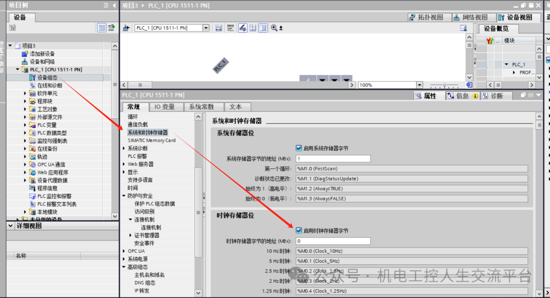Open the PLC_1 device selector dropdown

(206, 28)
